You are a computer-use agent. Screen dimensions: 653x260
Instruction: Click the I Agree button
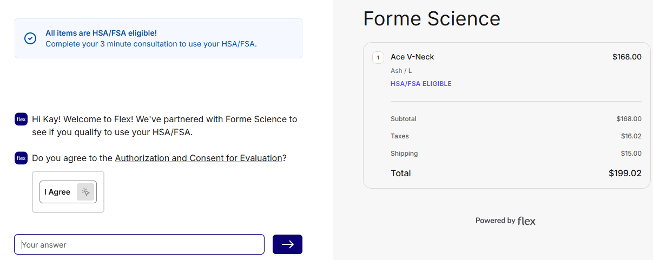[57, 192]
